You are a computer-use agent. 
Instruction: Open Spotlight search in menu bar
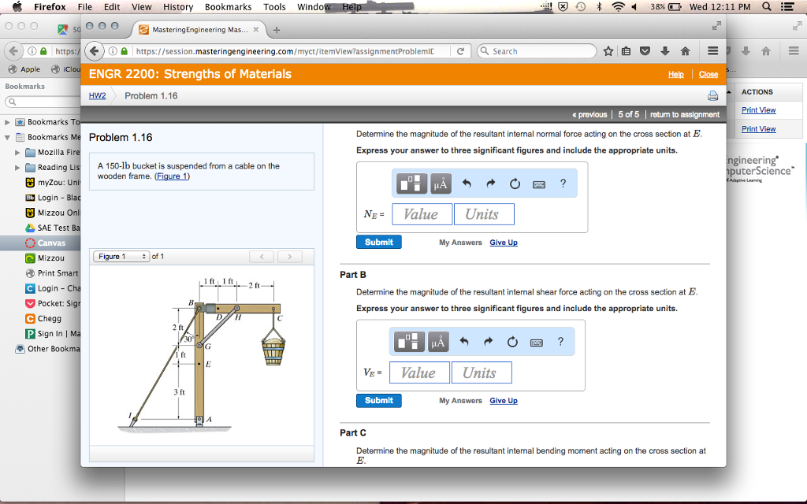[766, 6]
